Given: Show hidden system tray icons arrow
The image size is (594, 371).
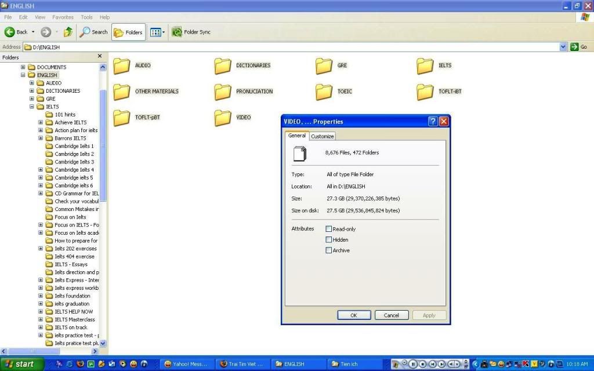Looking at the screenshot, I should (476, 364).
